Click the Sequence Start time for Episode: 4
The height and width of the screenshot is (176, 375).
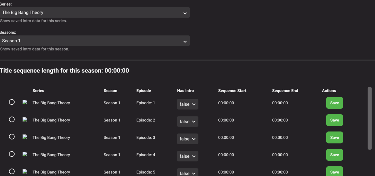[x=226, y=155]
